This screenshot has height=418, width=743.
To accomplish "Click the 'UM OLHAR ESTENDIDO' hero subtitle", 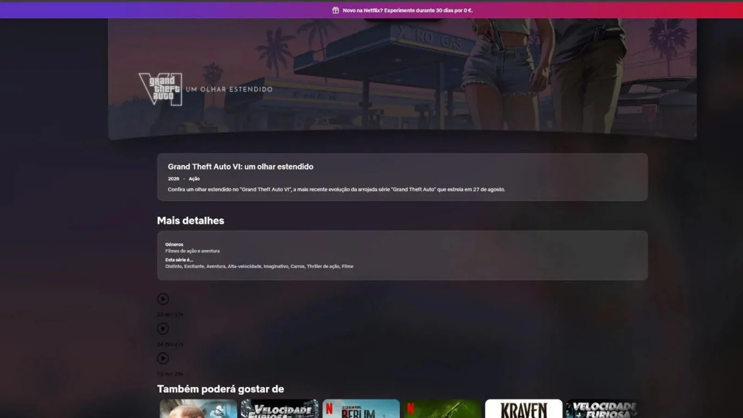I will (229, 89).
